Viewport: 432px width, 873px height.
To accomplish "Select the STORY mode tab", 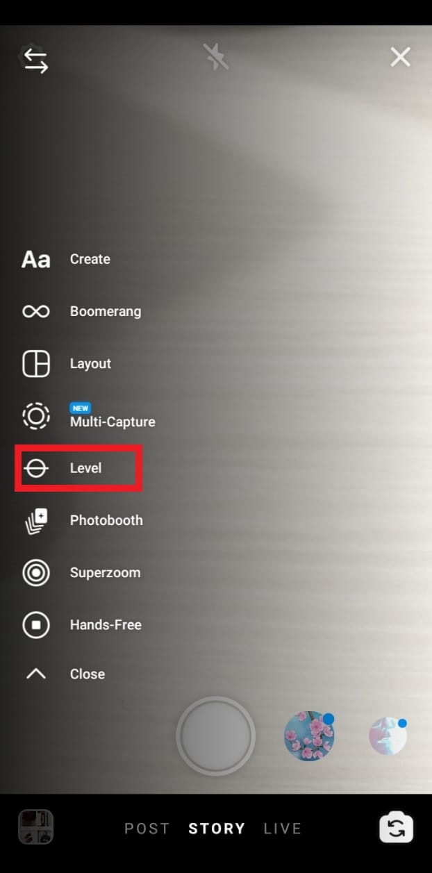I will (217, 829).
